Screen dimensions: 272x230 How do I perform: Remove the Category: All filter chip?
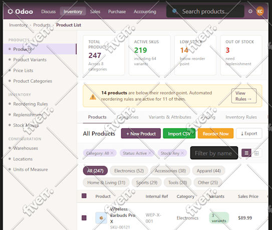point(112,153)
